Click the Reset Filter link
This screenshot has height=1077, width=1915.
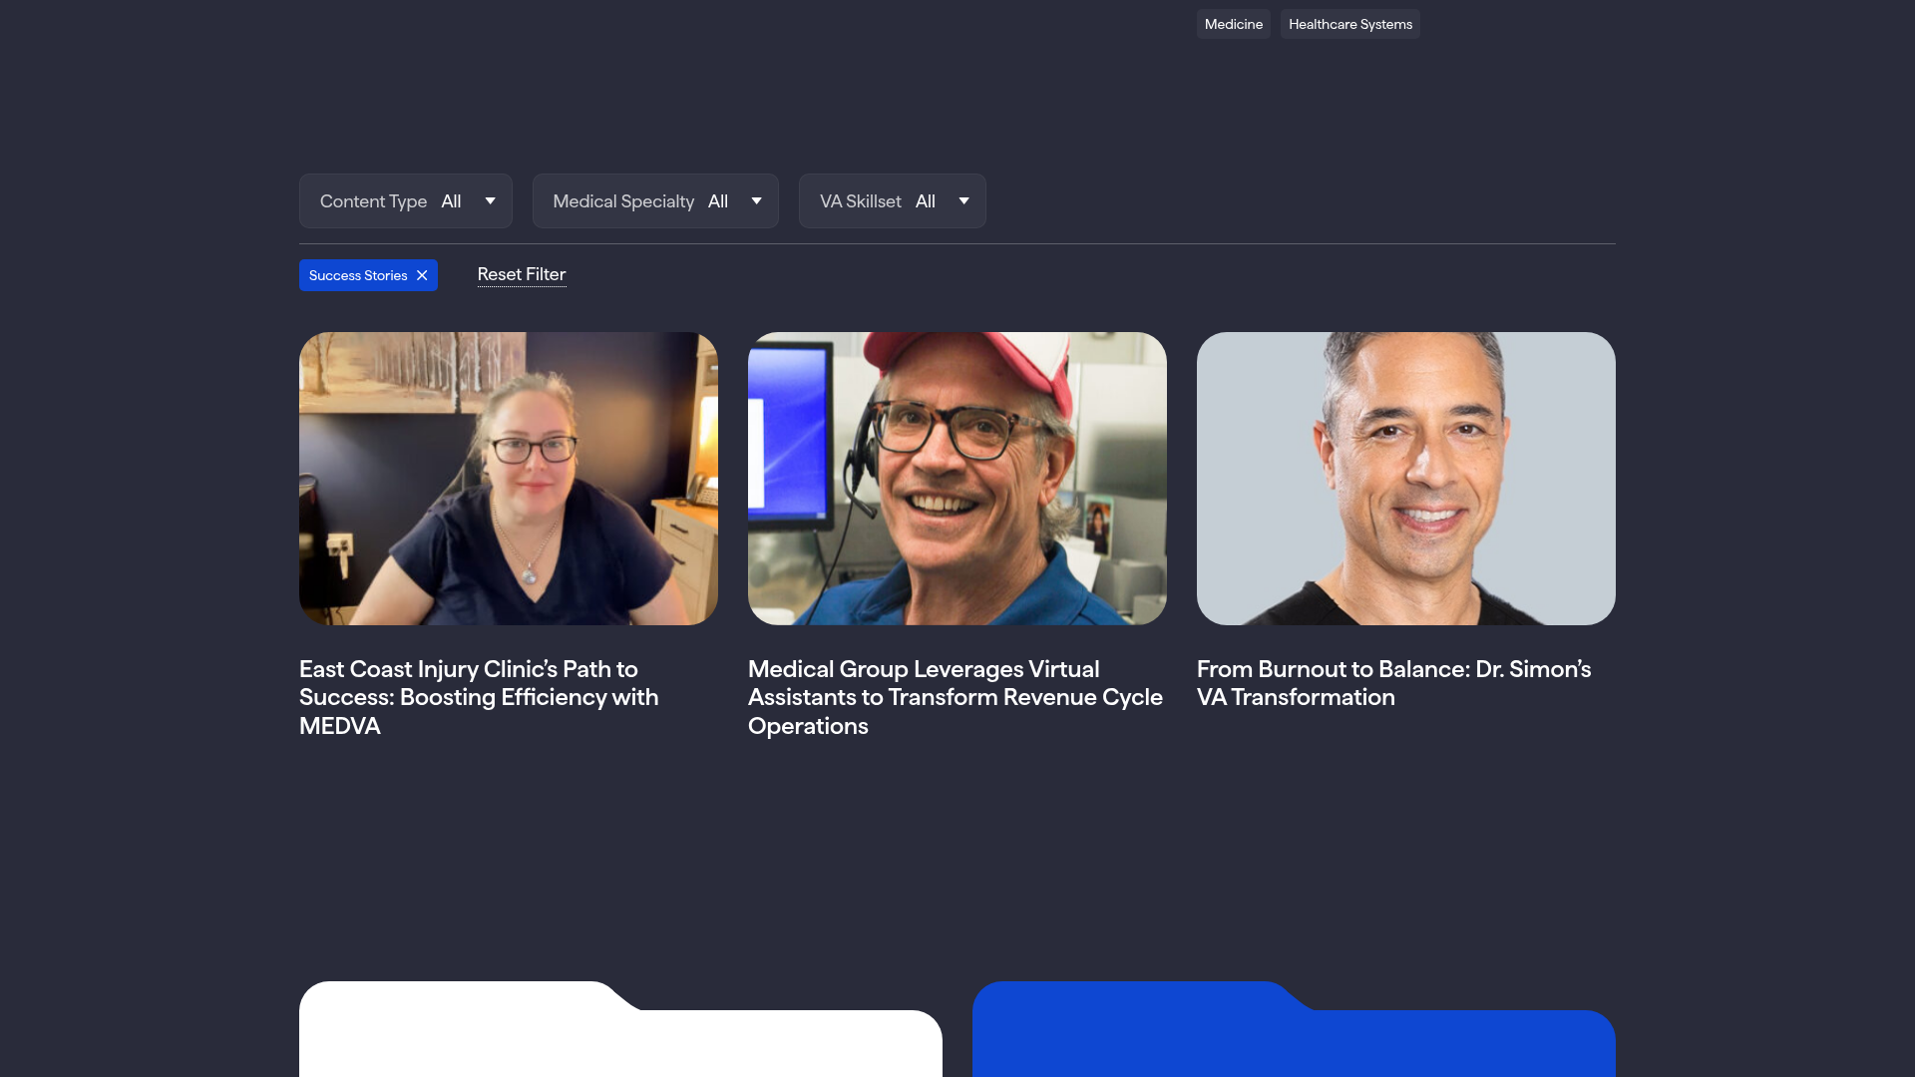click(x=522, y=274)
